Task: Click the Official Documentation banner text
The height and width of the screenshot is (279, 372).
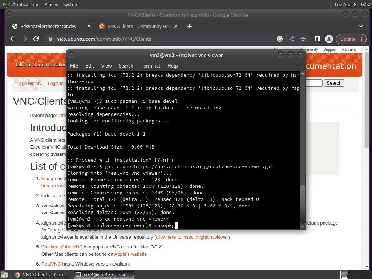Action: click(x=41, y=65)
